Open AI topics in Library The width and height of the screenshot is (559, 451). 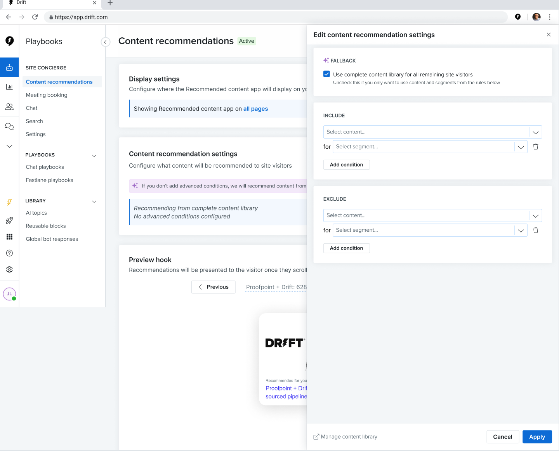point(36,213)
